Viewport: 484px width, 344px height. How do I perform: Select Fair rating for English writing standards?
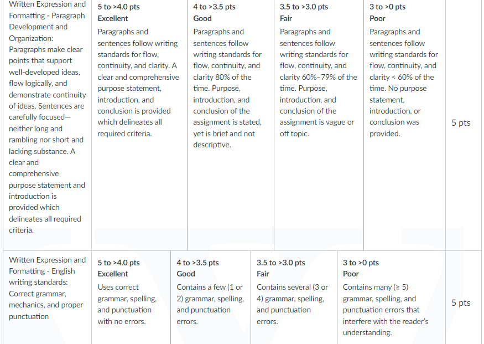pos(294,297)
